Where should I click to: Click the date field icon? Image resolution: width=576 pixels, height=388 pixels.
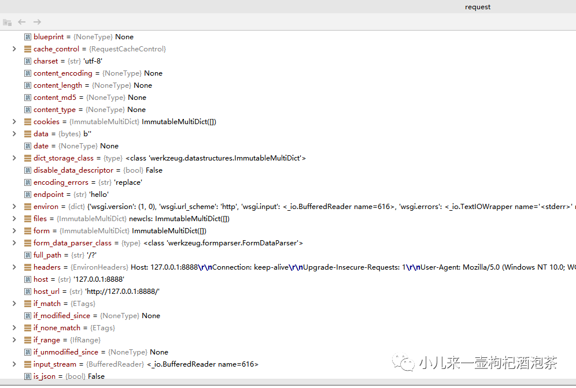point(28,145)
